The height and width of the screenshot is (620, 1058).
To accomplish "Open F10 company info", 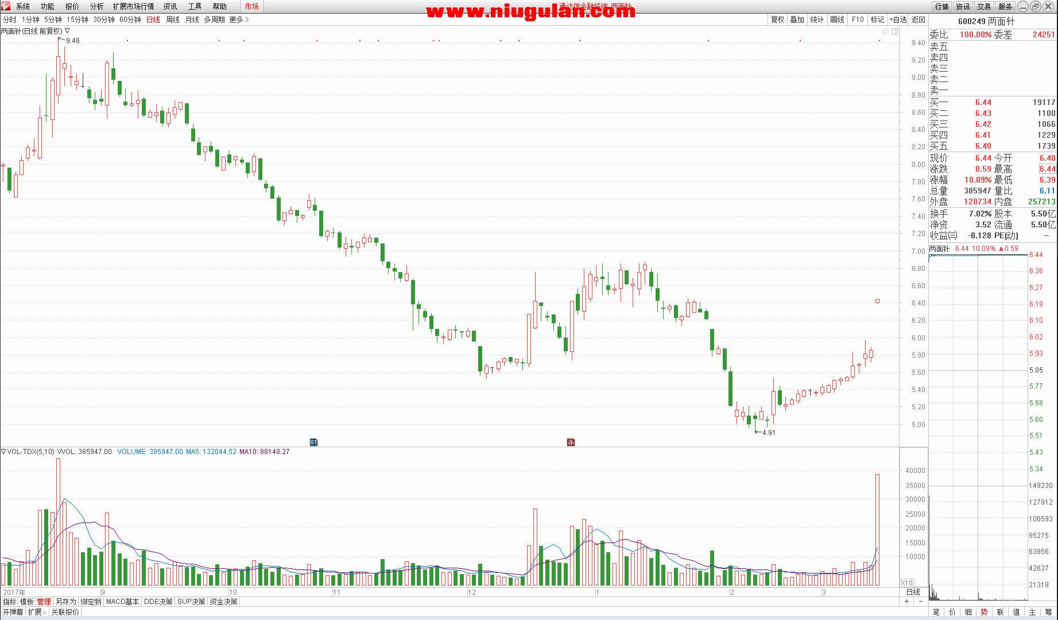I will click(x=858, y=20).
